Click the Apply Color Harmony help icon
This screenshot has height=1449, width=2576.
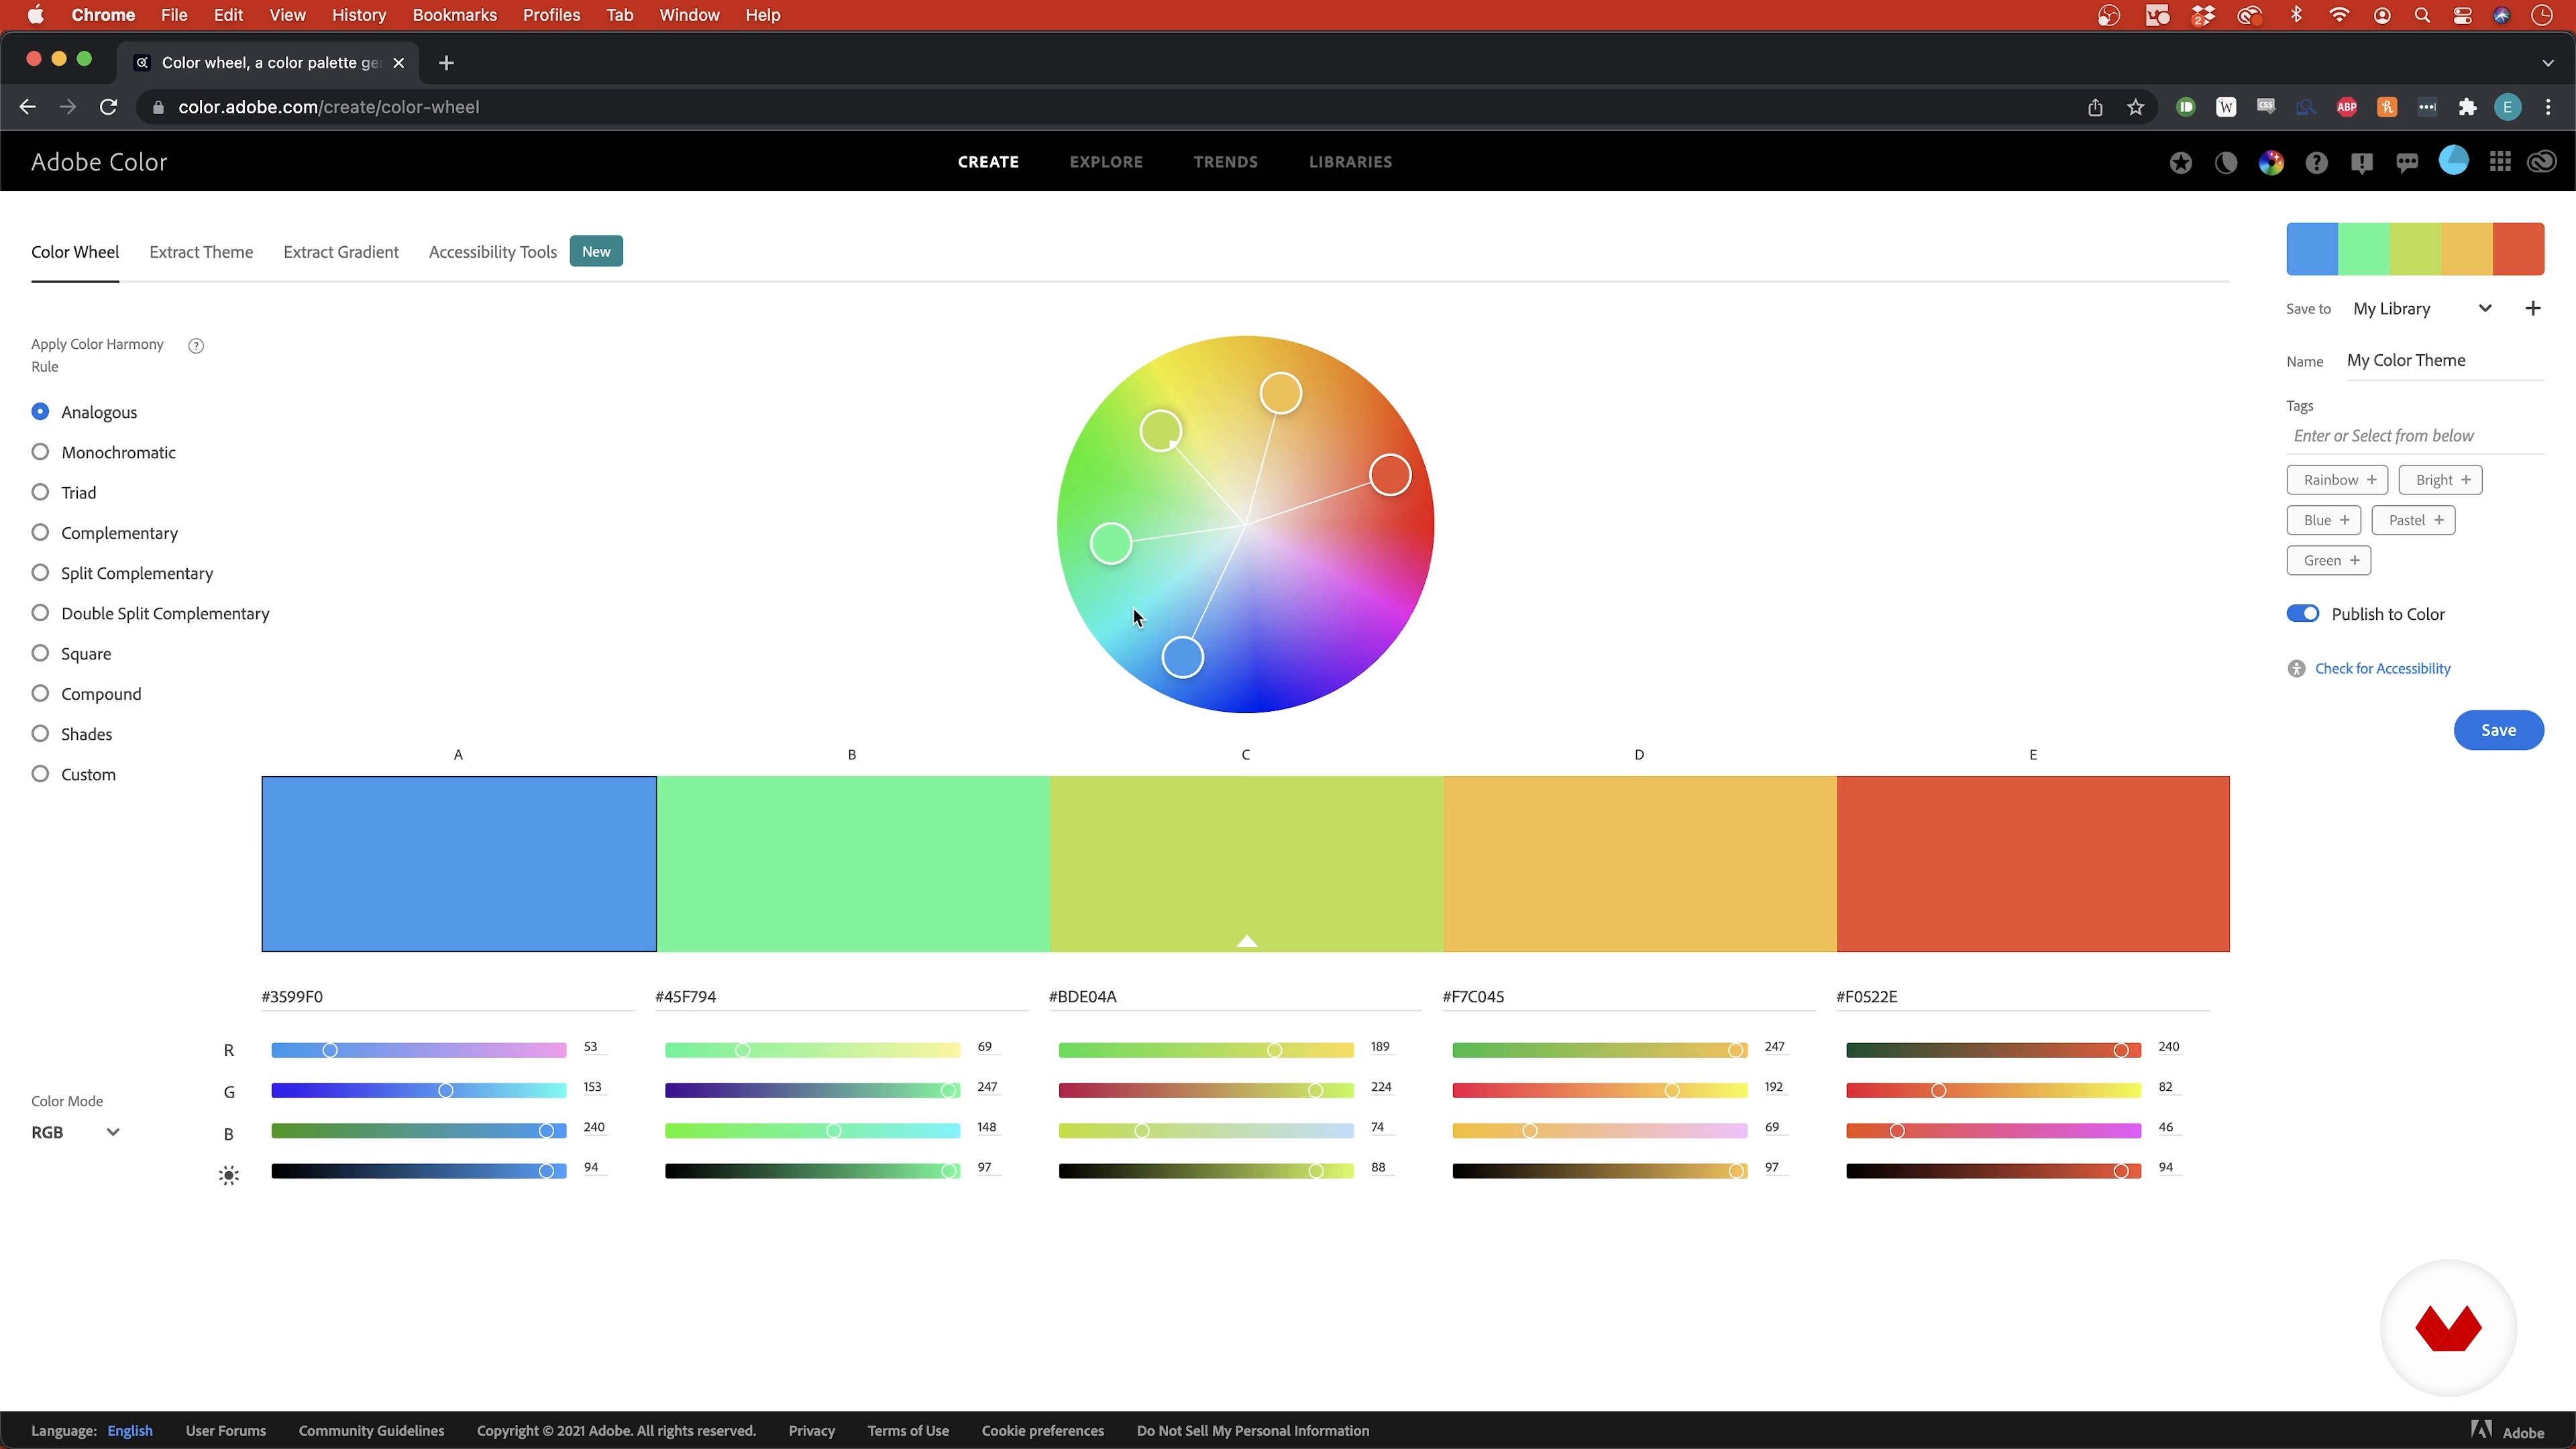[196, 346]
